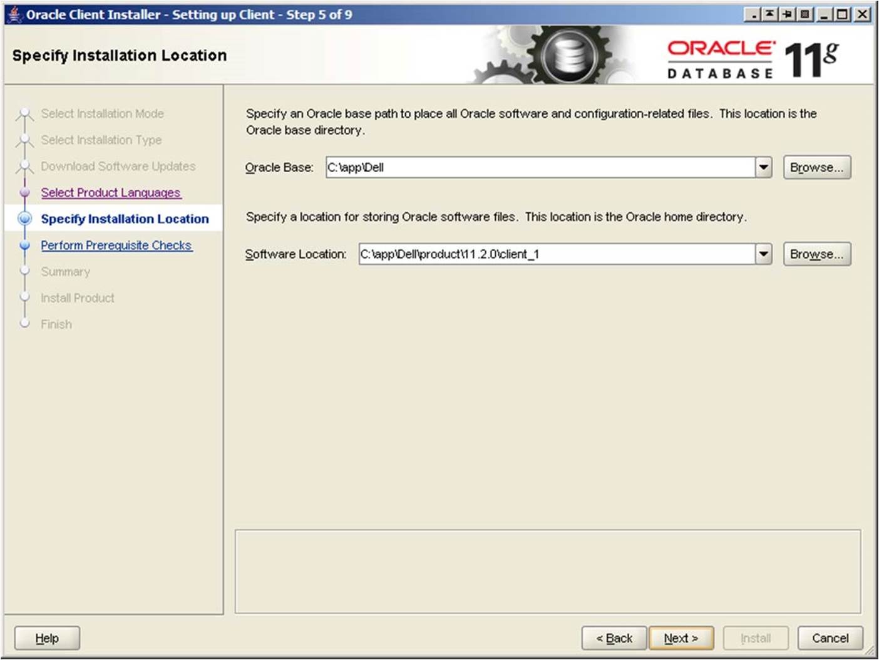Browse for the Software Location directory
Screen dimensions: 879x660
816,254
